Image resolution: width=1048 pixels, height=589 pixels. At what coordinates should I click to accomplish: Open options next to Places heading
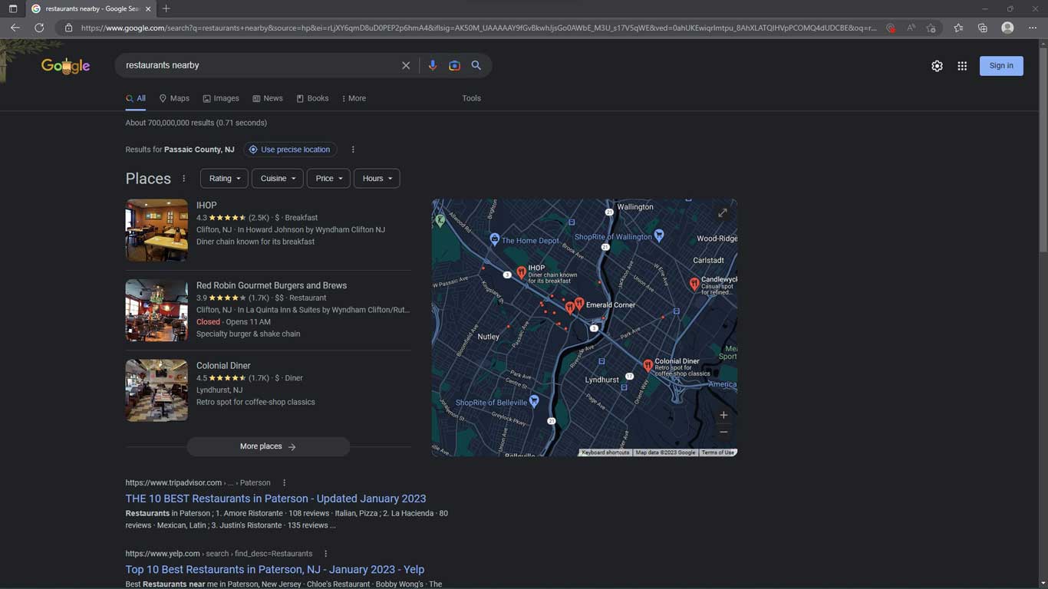(183, 179)
